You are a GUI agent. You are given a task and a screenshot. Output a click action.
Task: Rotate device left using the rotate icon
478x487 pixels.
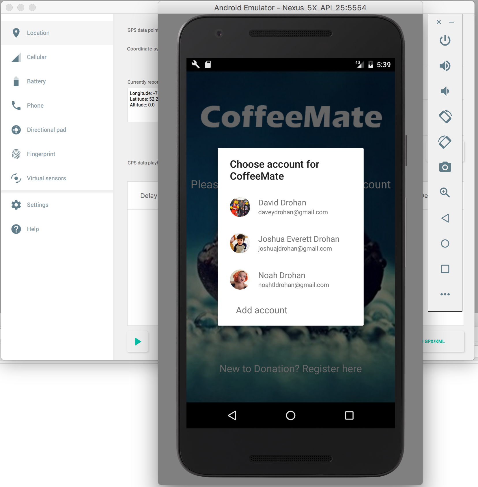(x=445, y=117)
